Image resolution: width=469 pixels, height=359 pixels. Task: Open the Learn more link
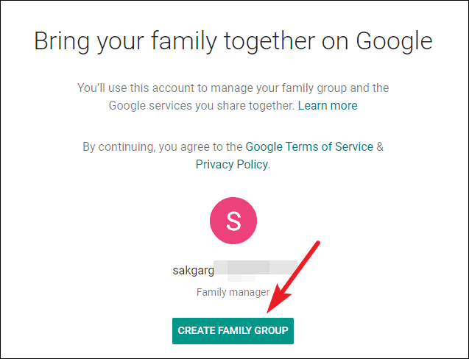pyautogui.click(x=328, y=105)
